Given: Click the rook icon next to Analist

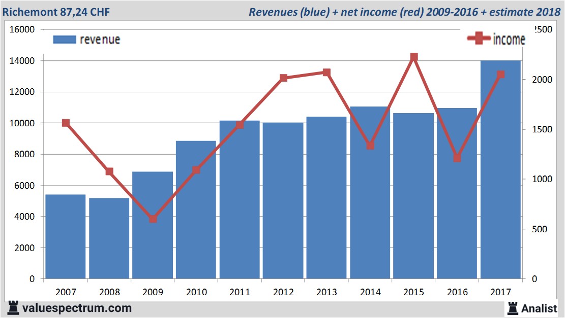Looking at the screenshot, I should point(512,307).
